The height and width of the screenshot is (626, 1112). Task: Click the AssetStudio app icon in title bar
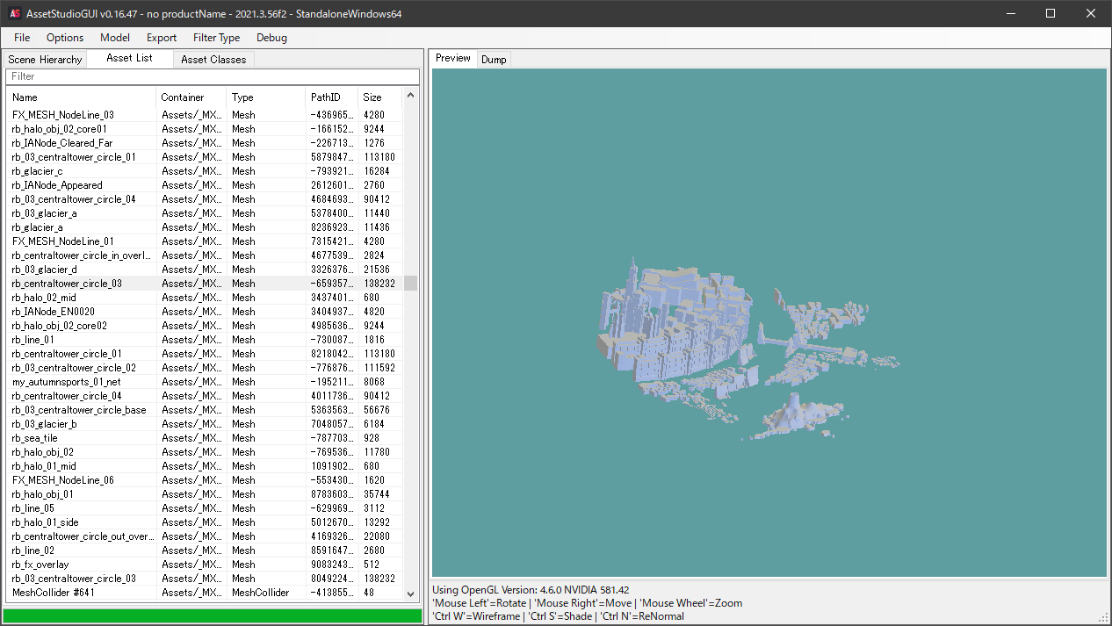tap(15, 13)
